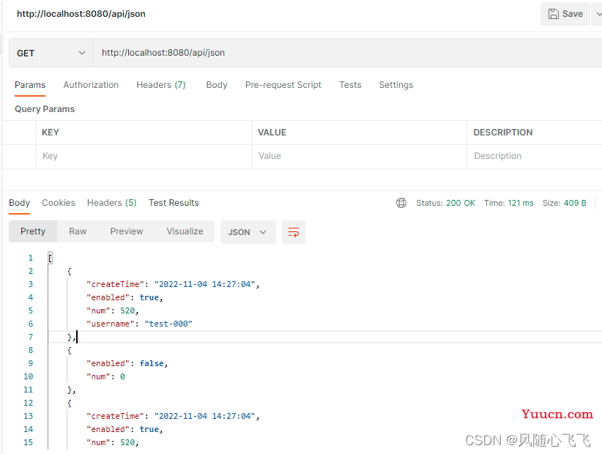Open the Settings tab
Image resolution: width=602 pixels, height=454 pixels.
click(395, 85)
